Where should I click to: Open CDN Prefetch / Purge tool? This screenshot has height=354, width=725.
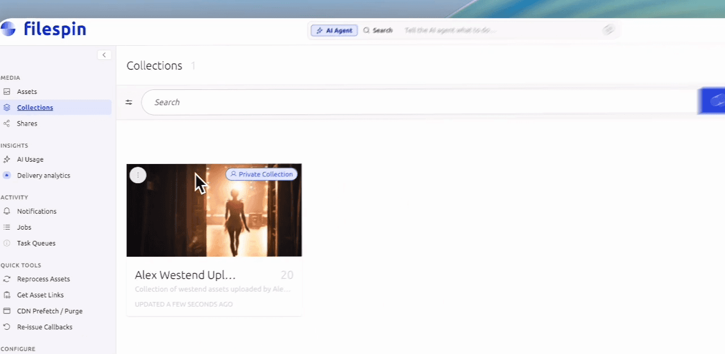pyautogui.click(x=50, y=311)
